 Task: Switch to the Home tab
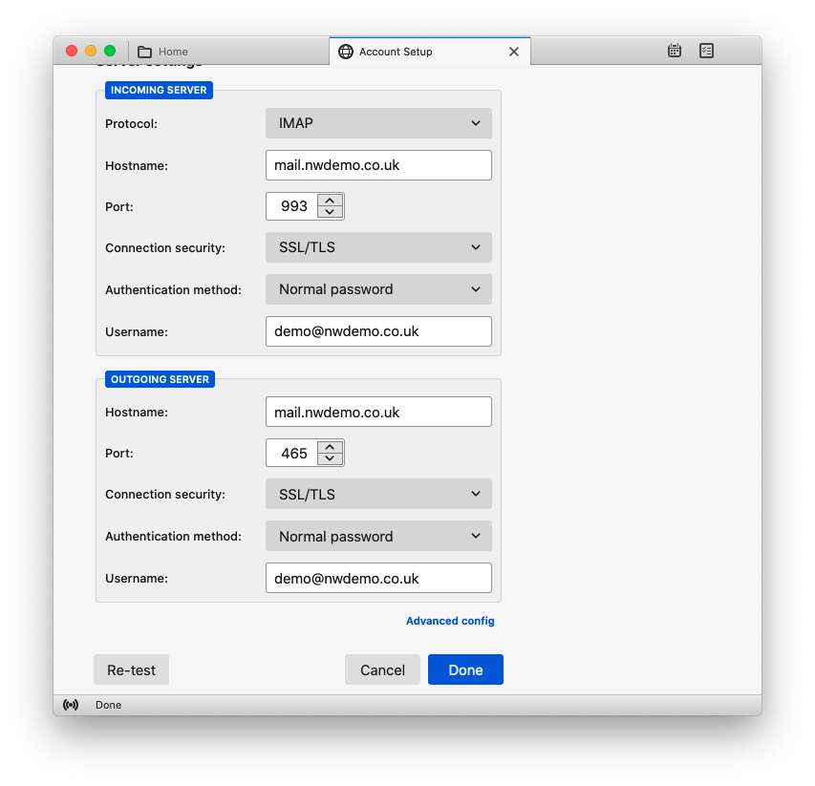pos(228,52)
